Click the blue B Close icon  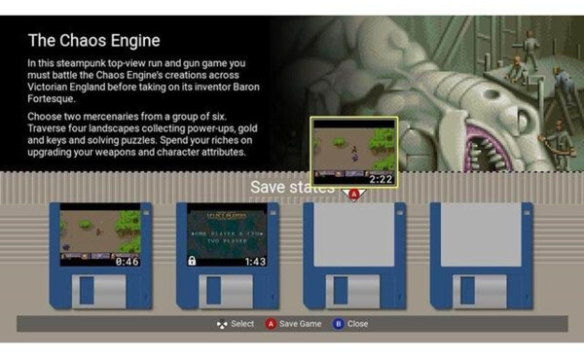338,324
